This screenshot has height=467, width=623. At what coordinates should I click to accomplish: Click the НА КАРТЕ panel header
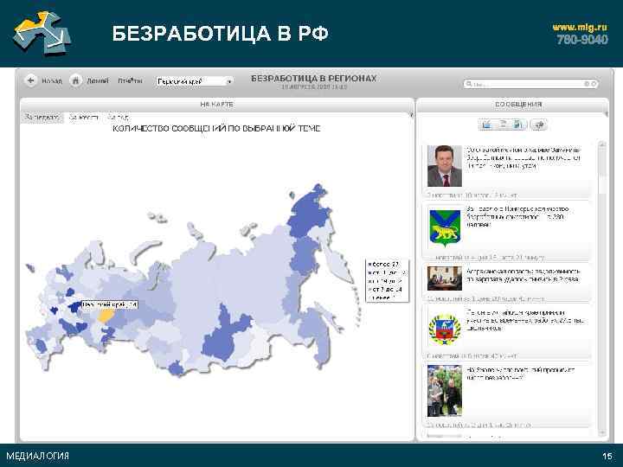pos(217,105)
